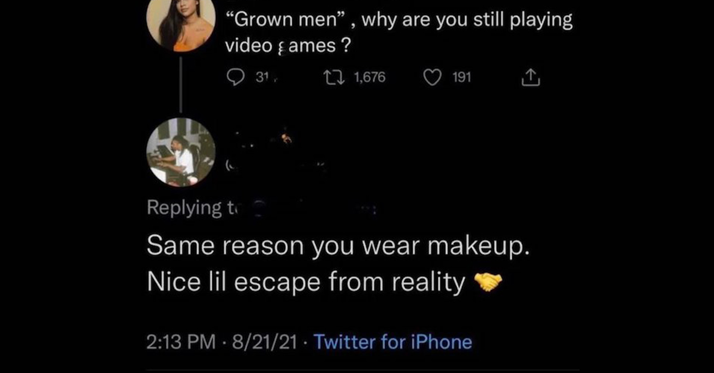Tap the retweet arrows icon
The image size is (714, 373).
(x=333, y=77)
